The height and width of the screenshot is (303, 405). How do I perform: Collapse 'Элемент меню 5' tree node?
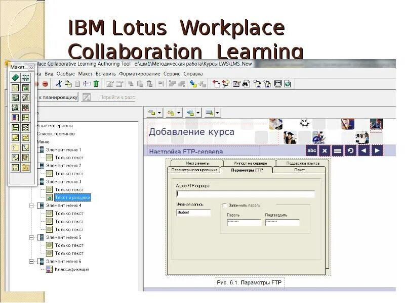tap(31, 237)
